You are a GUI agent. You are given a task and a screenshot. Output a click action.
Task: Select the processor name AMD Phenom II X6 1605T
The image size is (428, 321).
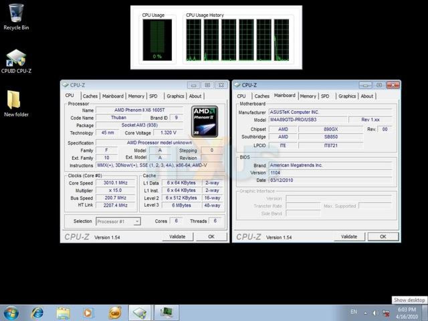point(139,110)
